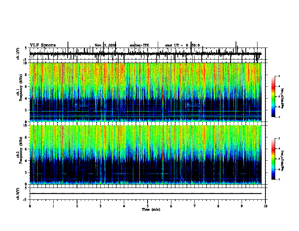Click the "ch.3(V)" waveform axis label
299x231 pixels.
pyautogui.click(x=18, y=194)
